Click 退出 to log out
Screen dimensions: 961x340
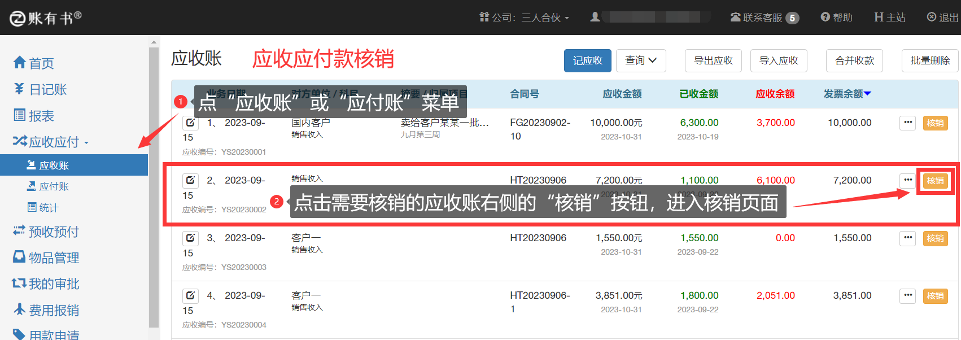click(x=942, y=18)
